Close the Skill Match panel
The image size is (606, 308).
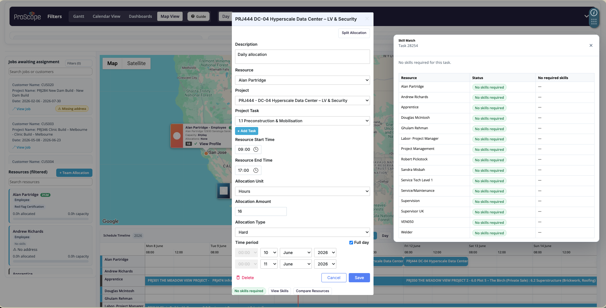(x=591, y=45)
